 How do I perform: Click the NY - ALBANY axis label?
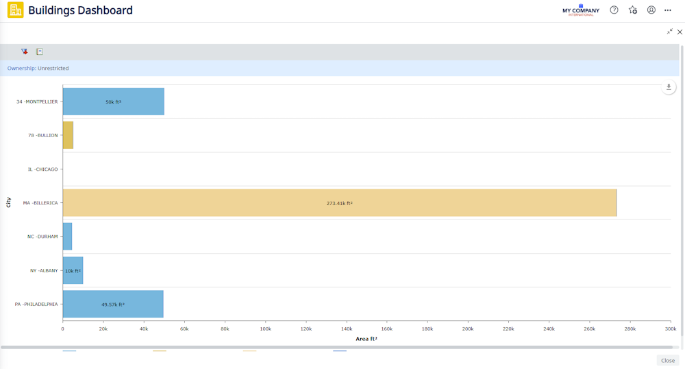pyautogui.click(x=44, y=271)
